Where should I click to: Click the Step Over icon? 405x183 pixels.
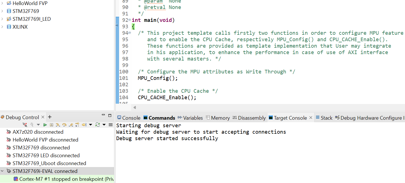click(x=64, y=125)
